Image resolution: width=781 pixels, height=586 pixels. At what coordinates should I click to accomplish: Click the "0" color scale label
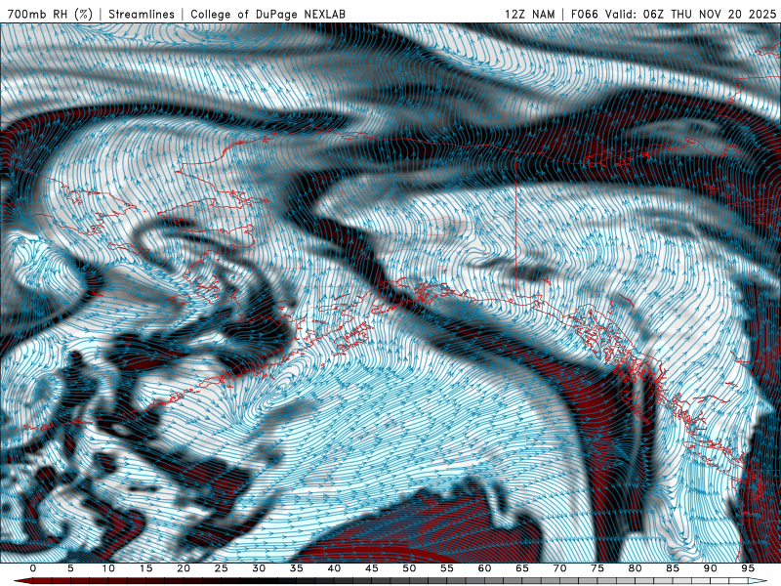(x=33, y=568)
